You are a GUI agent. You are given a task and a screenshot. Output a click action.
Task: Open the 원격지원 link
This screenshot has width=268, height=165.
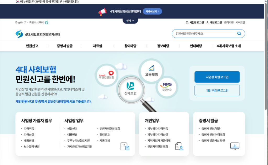[229, 22]
